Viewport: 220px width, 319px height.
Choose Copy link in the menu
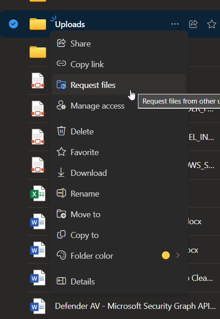[119, 64]
